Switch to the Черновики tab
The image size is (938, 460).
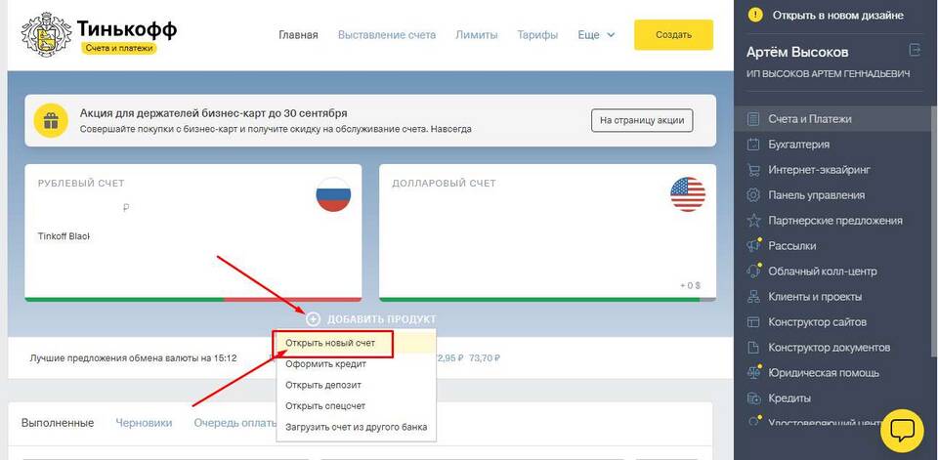coord(144,423)
